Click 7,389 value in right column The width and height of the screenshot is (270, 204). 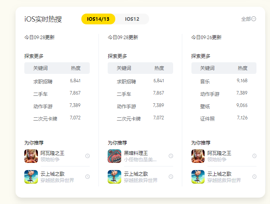point(242,93)
